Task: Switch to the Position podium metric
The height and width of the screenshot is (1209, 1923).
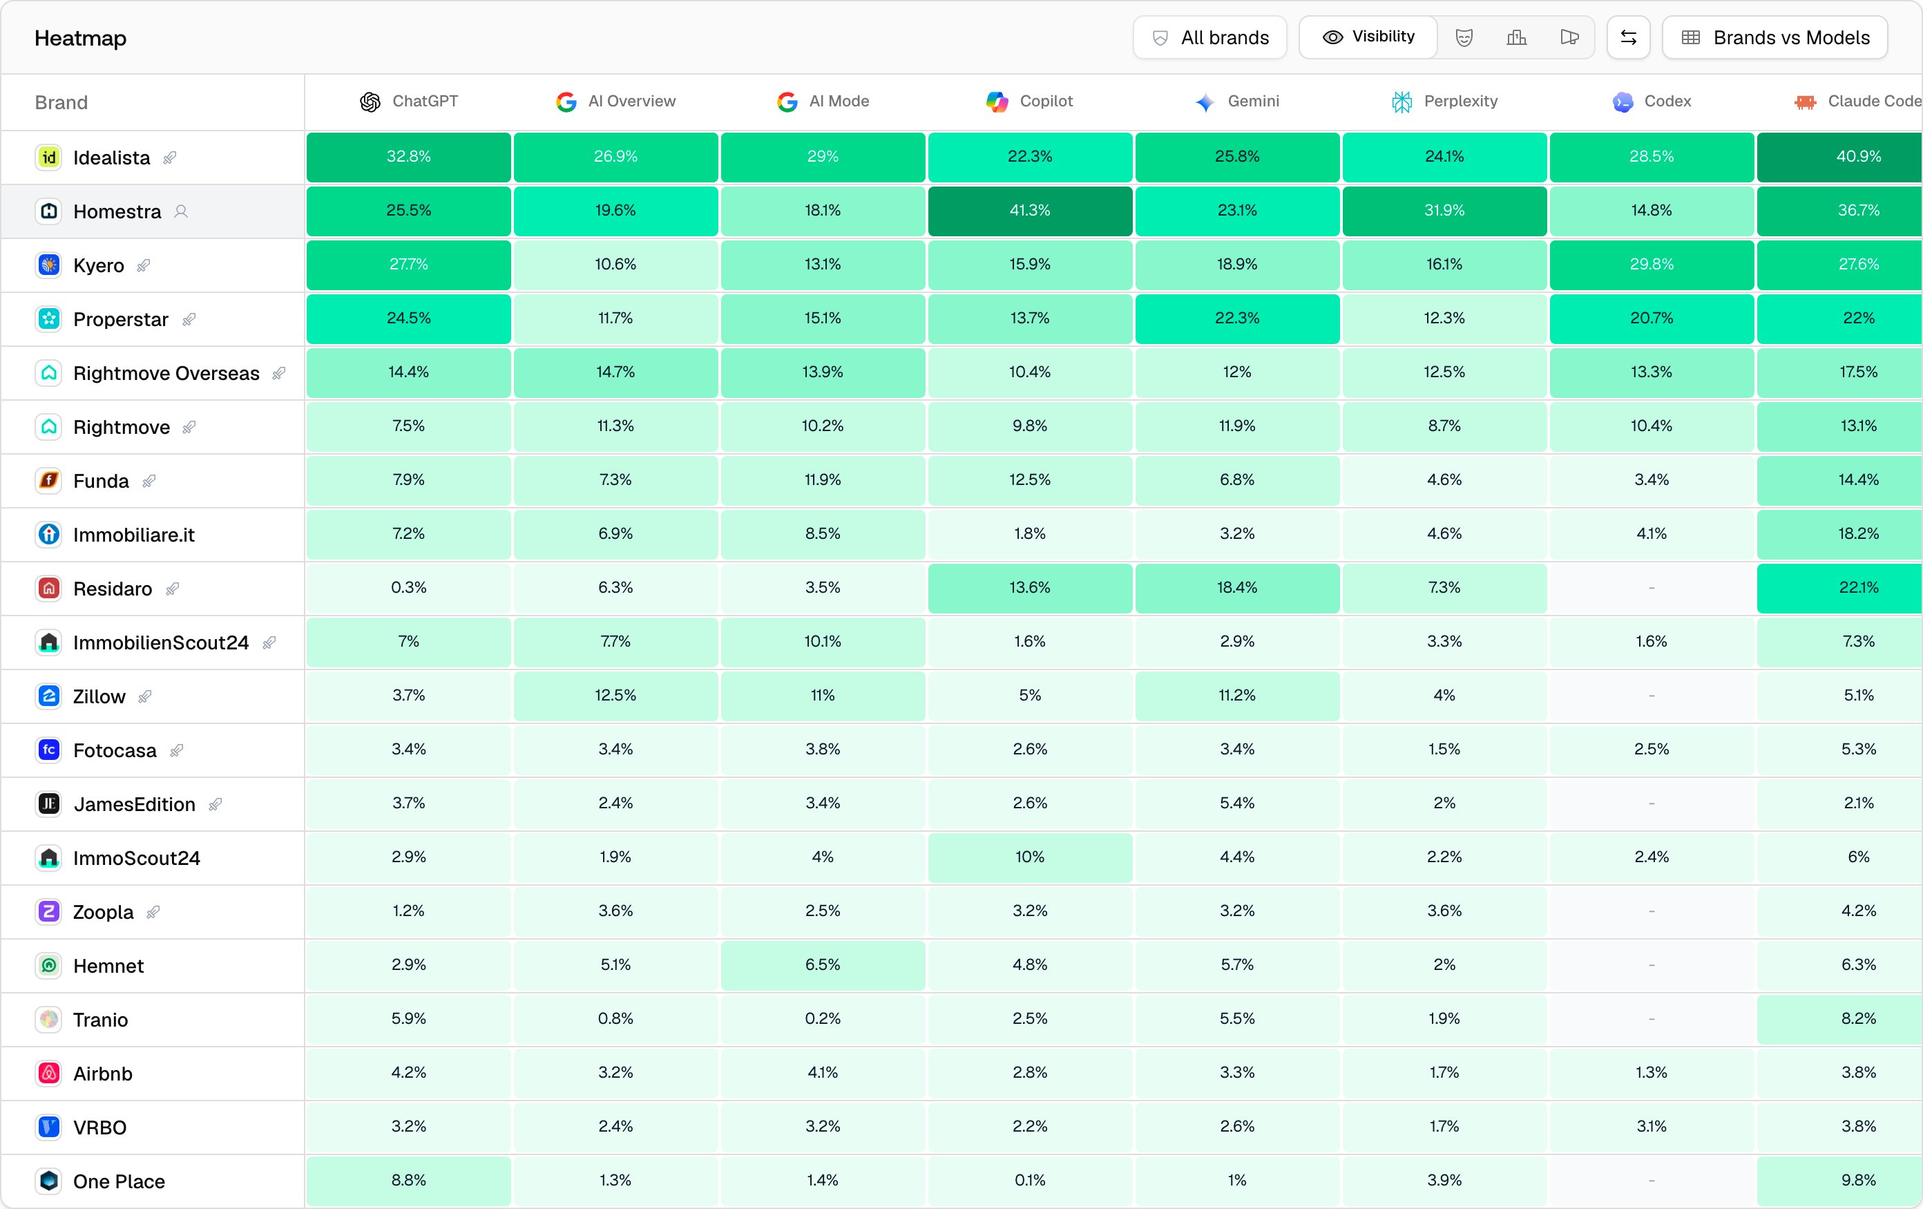Action: tap(1515, 37)
